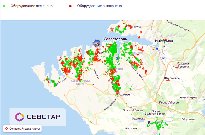The width and height of the screenshot is (205, 135).
Task: Click the blue ring marker below Инкерман on railway
Action: click(x=163, y=58)
